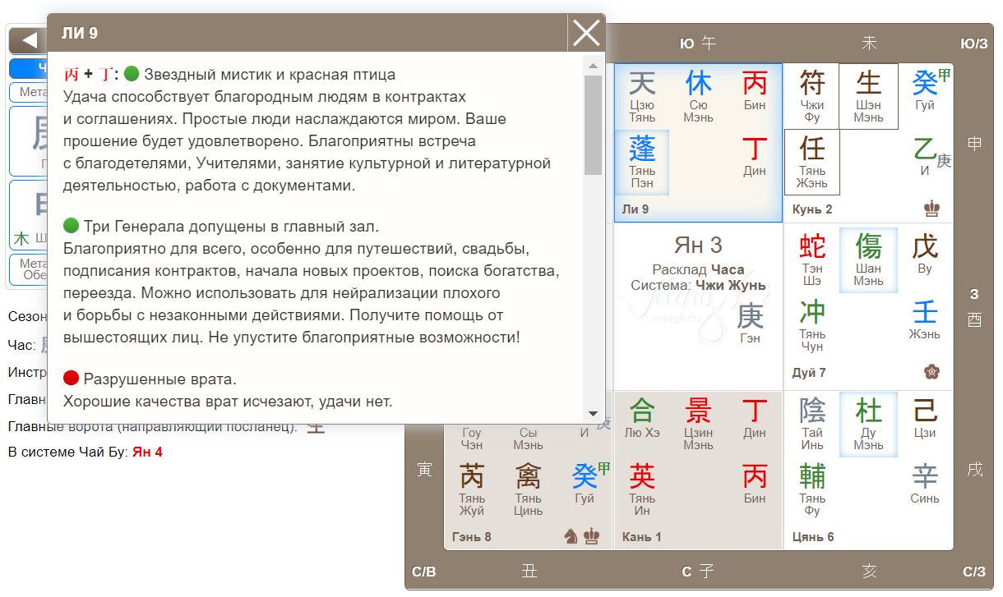
Task: Click the Тай Инь deity symbol
Action: (812, 422)
